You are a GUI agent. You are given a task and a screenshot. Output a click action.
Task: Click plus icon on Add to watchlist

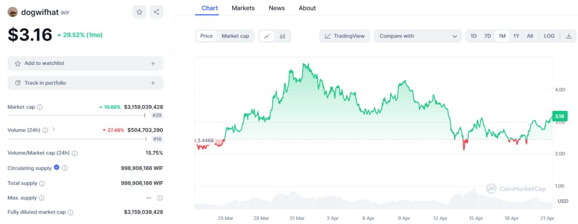[x=153, y=64]
